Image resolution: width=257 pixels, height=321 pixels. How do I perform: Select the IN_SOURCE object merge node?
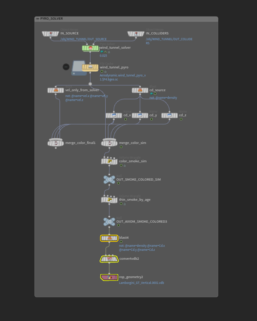(50, 34)
